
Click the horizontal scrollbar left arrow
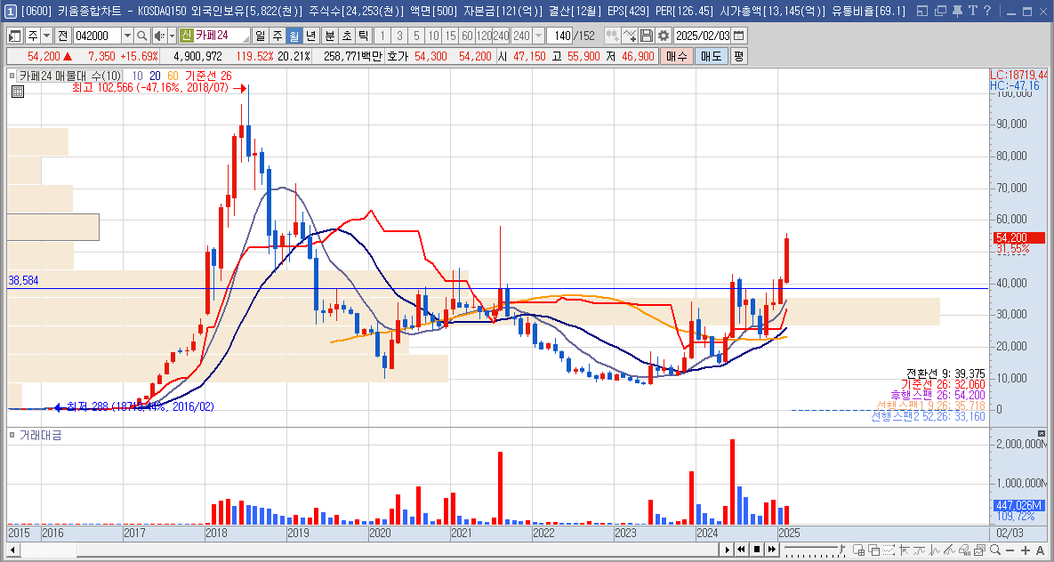pos(12,550)
